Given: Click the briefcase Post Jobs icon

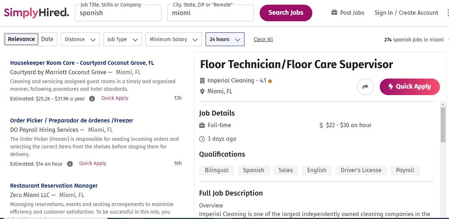Looking at the screenshot, I should 334,13.
